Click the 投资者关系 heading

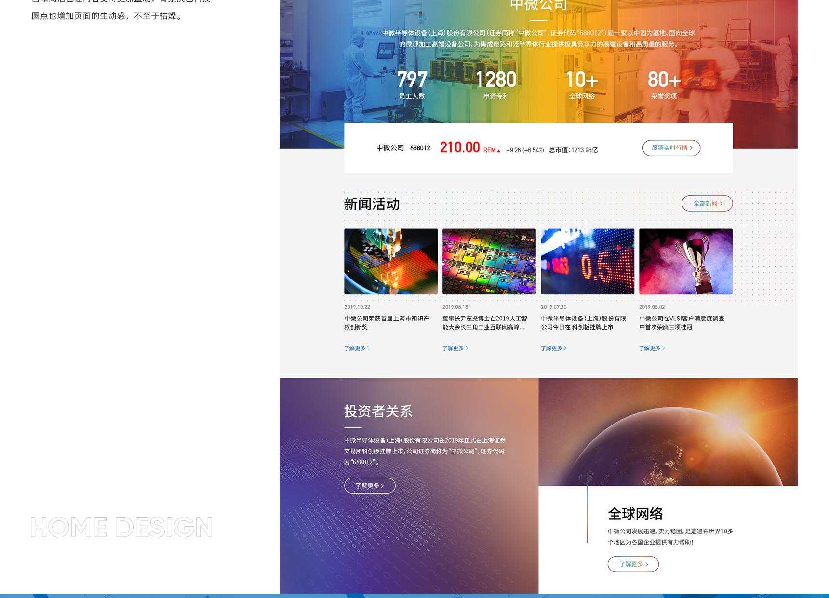coord(378,411)
